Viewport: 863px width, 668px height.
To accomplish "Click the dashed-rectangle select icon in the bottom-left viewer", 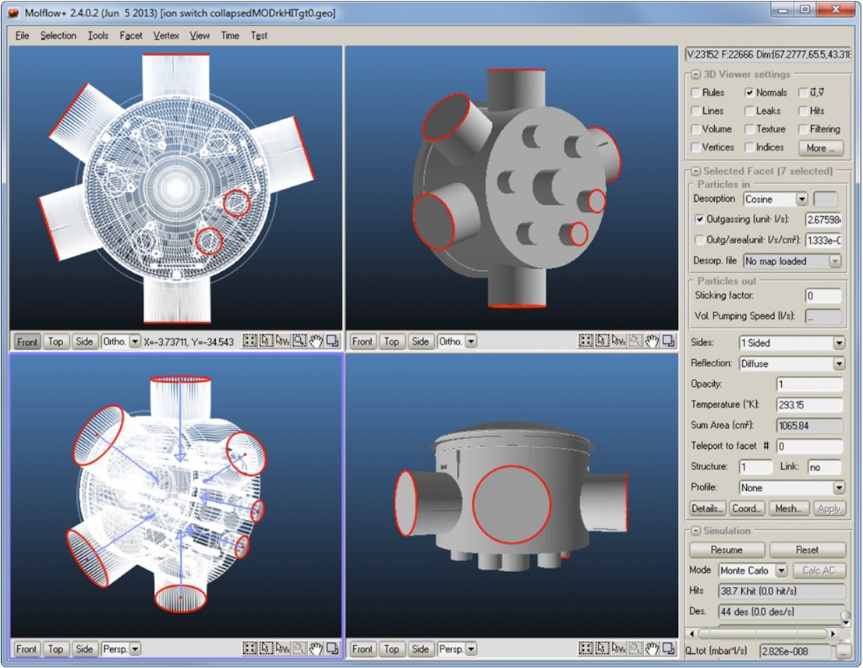I will click(249, 649).
